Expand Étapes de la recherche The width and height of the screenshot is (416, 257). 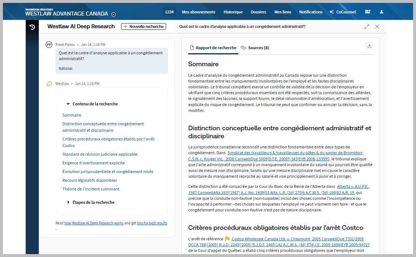click(68, 202)
